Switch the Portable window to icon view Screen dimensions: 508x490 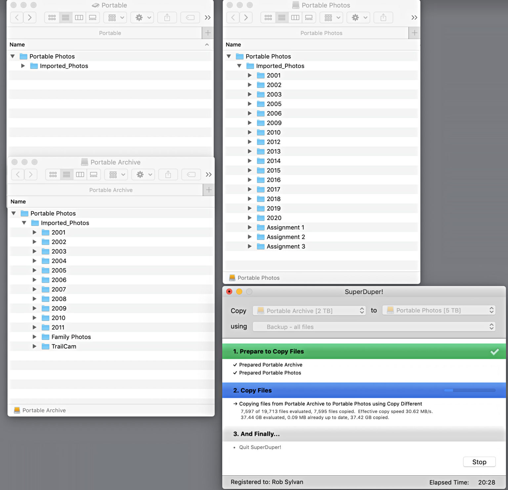point(52,18)
